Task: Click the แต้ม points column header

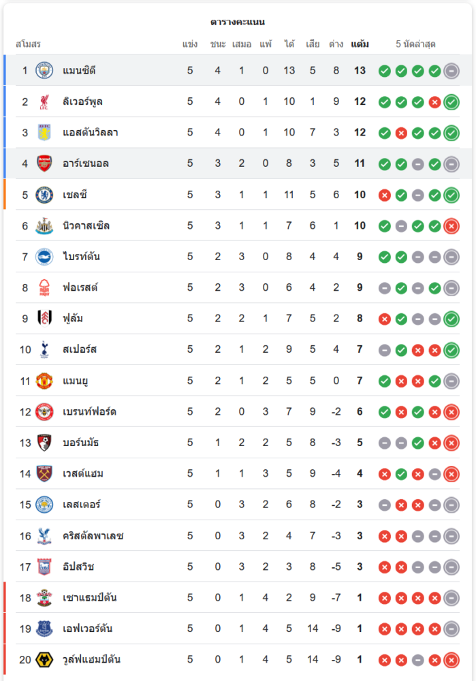Action: pyautogui.click(x=360, y=44)
